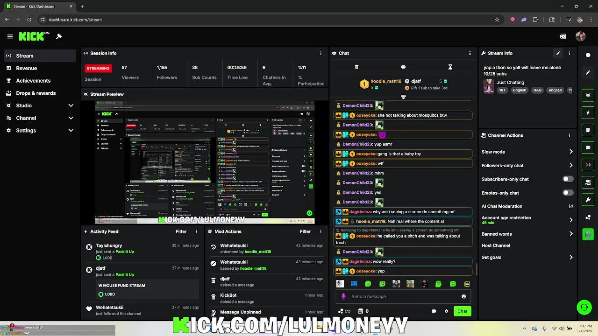Select Achievements in the sidebar
The image size is (598, 336).
[39, 81]
